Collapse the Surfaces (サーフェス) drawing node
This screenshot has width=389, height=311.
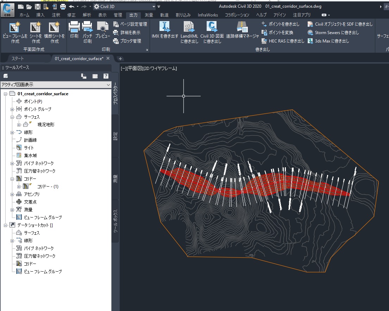pyautogui.click(x=12, y=117)
